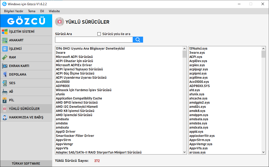Click the .sys files scrollbar thumb
The image size is (269, 167).
263,54
